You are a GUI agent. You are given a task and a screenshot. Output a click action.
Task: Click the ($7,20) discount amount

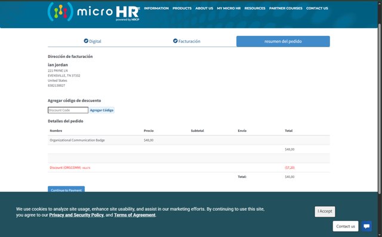coord(289,168)
